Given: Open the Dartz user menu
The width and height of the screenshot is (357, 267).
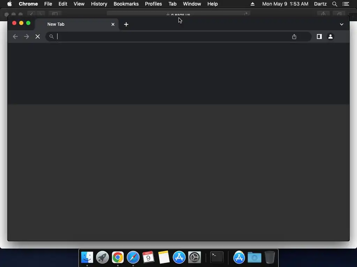Looking at the screenshot, I should (320, 4).
